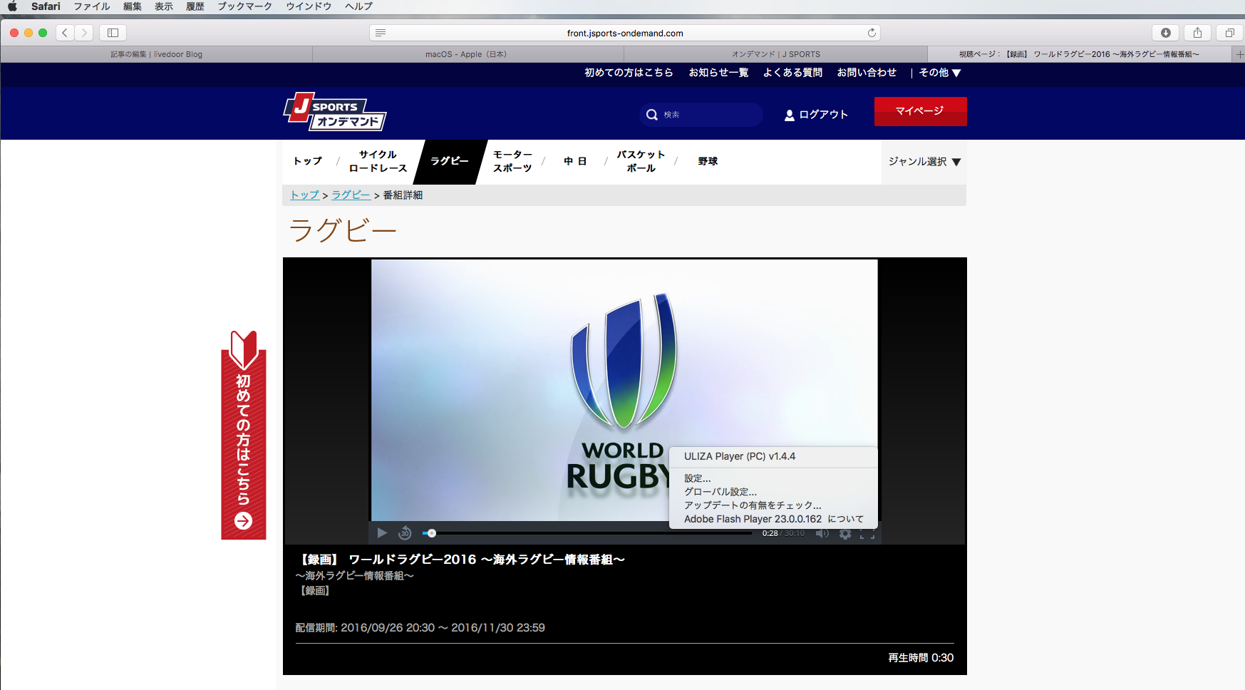The width and height of the screenshot is (1245, 690).
Task: Click the 配信期間 date range text
Action: pyautogui.click(x=420, y=628)
